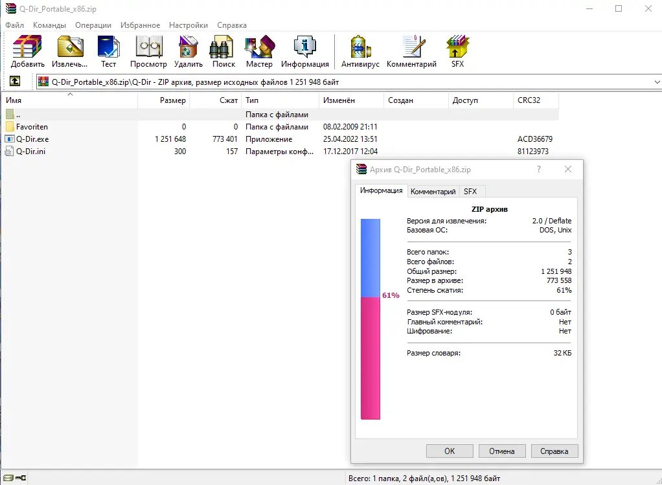Sort by the Доступ column header
662x485 pixels.
[x=481, y=100]
